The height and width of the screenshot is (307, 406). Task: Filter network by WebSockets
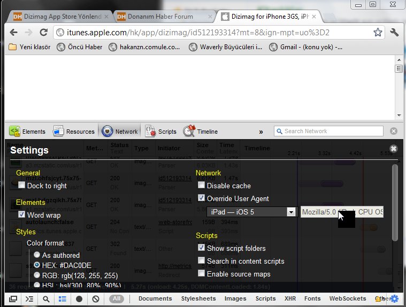click(348, 298)
